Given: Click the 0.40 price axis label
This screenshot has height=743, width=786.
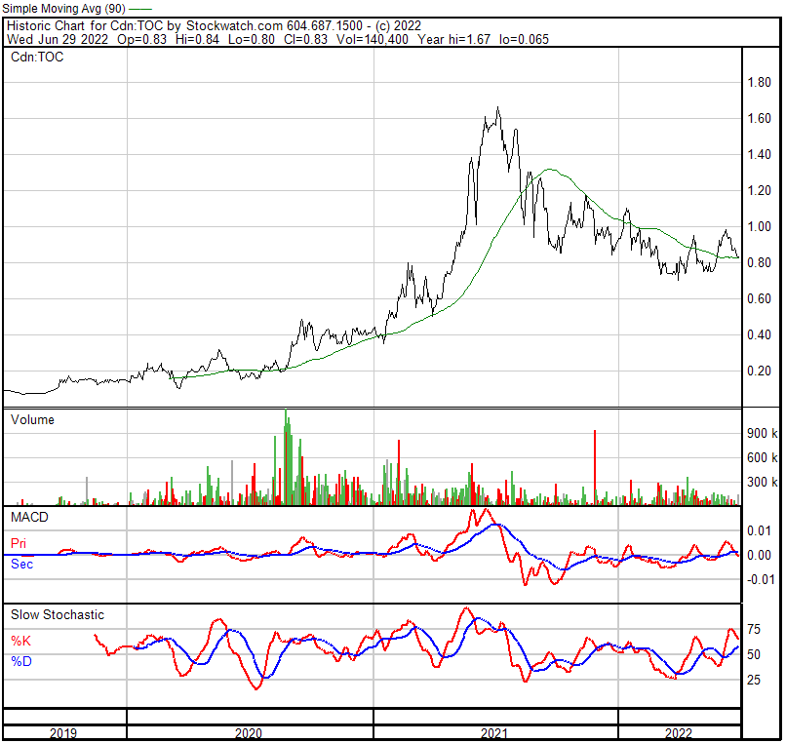Looking at the screenshot, I should (x=759, y=335).
